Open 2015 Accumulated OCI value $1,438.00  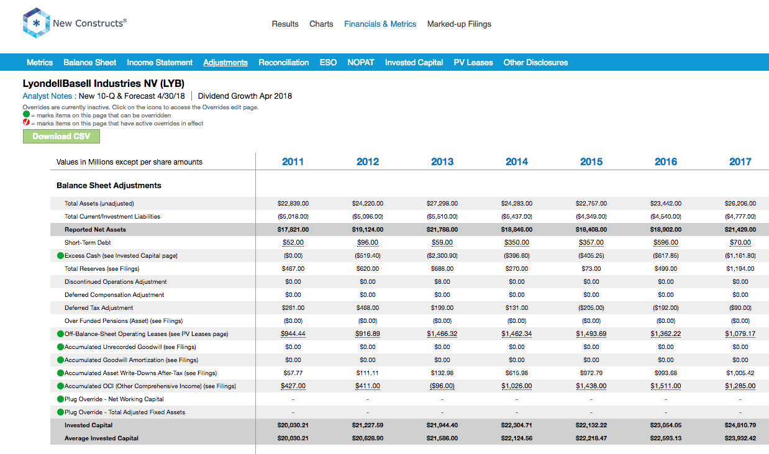(x=591, y=386)
